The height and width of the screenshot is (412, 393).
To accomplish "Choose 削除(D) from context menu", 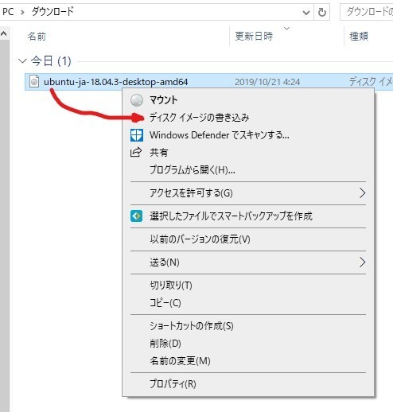I will (x=248, y=344).
